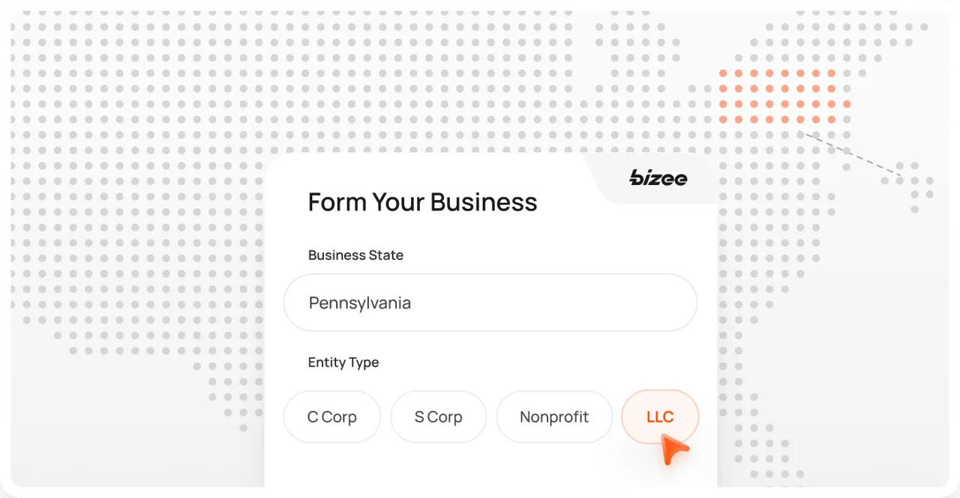This screenshot has width=960, height=498.
Task: Click the Bizee logo
Action: (658, 177)
